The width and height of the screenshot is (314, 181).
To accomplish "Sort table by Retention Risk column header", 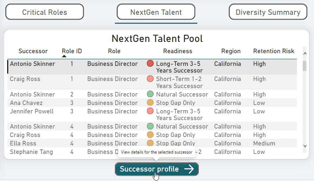I will 273,51.
